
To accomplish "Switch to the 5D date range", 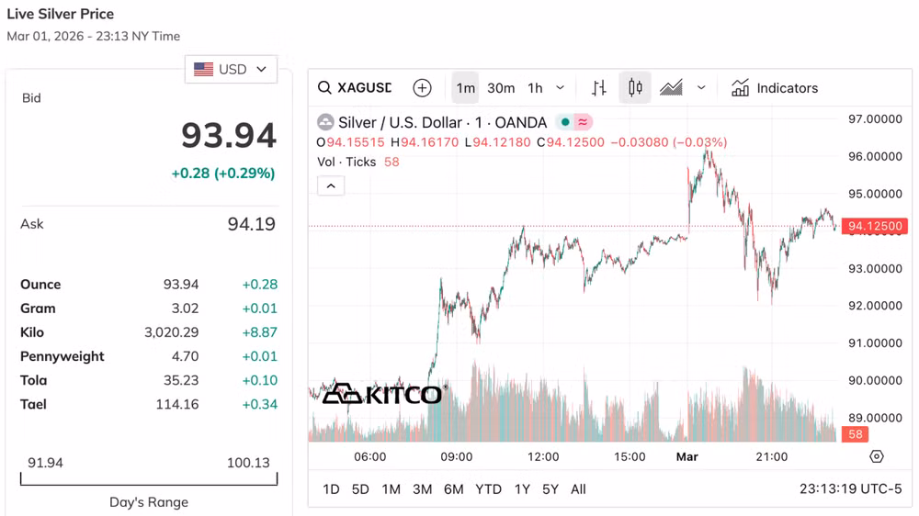I will tap(360, 489).
